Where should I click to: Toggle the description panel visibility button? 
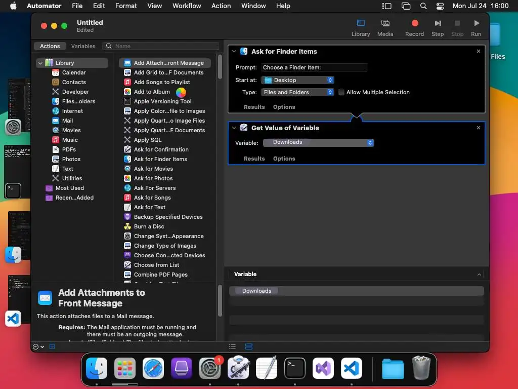pos(52,346)
